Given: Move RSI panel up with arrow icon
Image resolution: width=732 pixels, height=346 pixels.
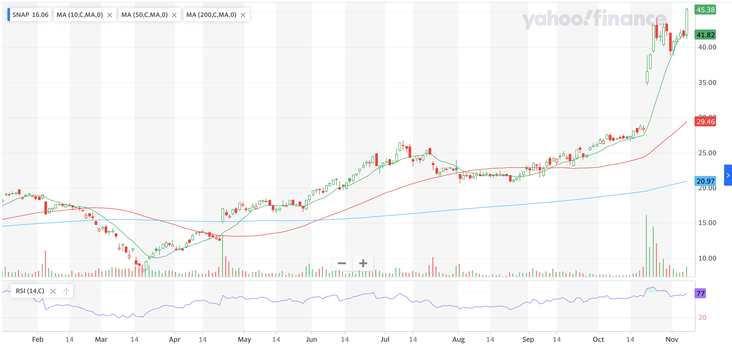Looking at the screenshot, I should click(x=66, y=291).
